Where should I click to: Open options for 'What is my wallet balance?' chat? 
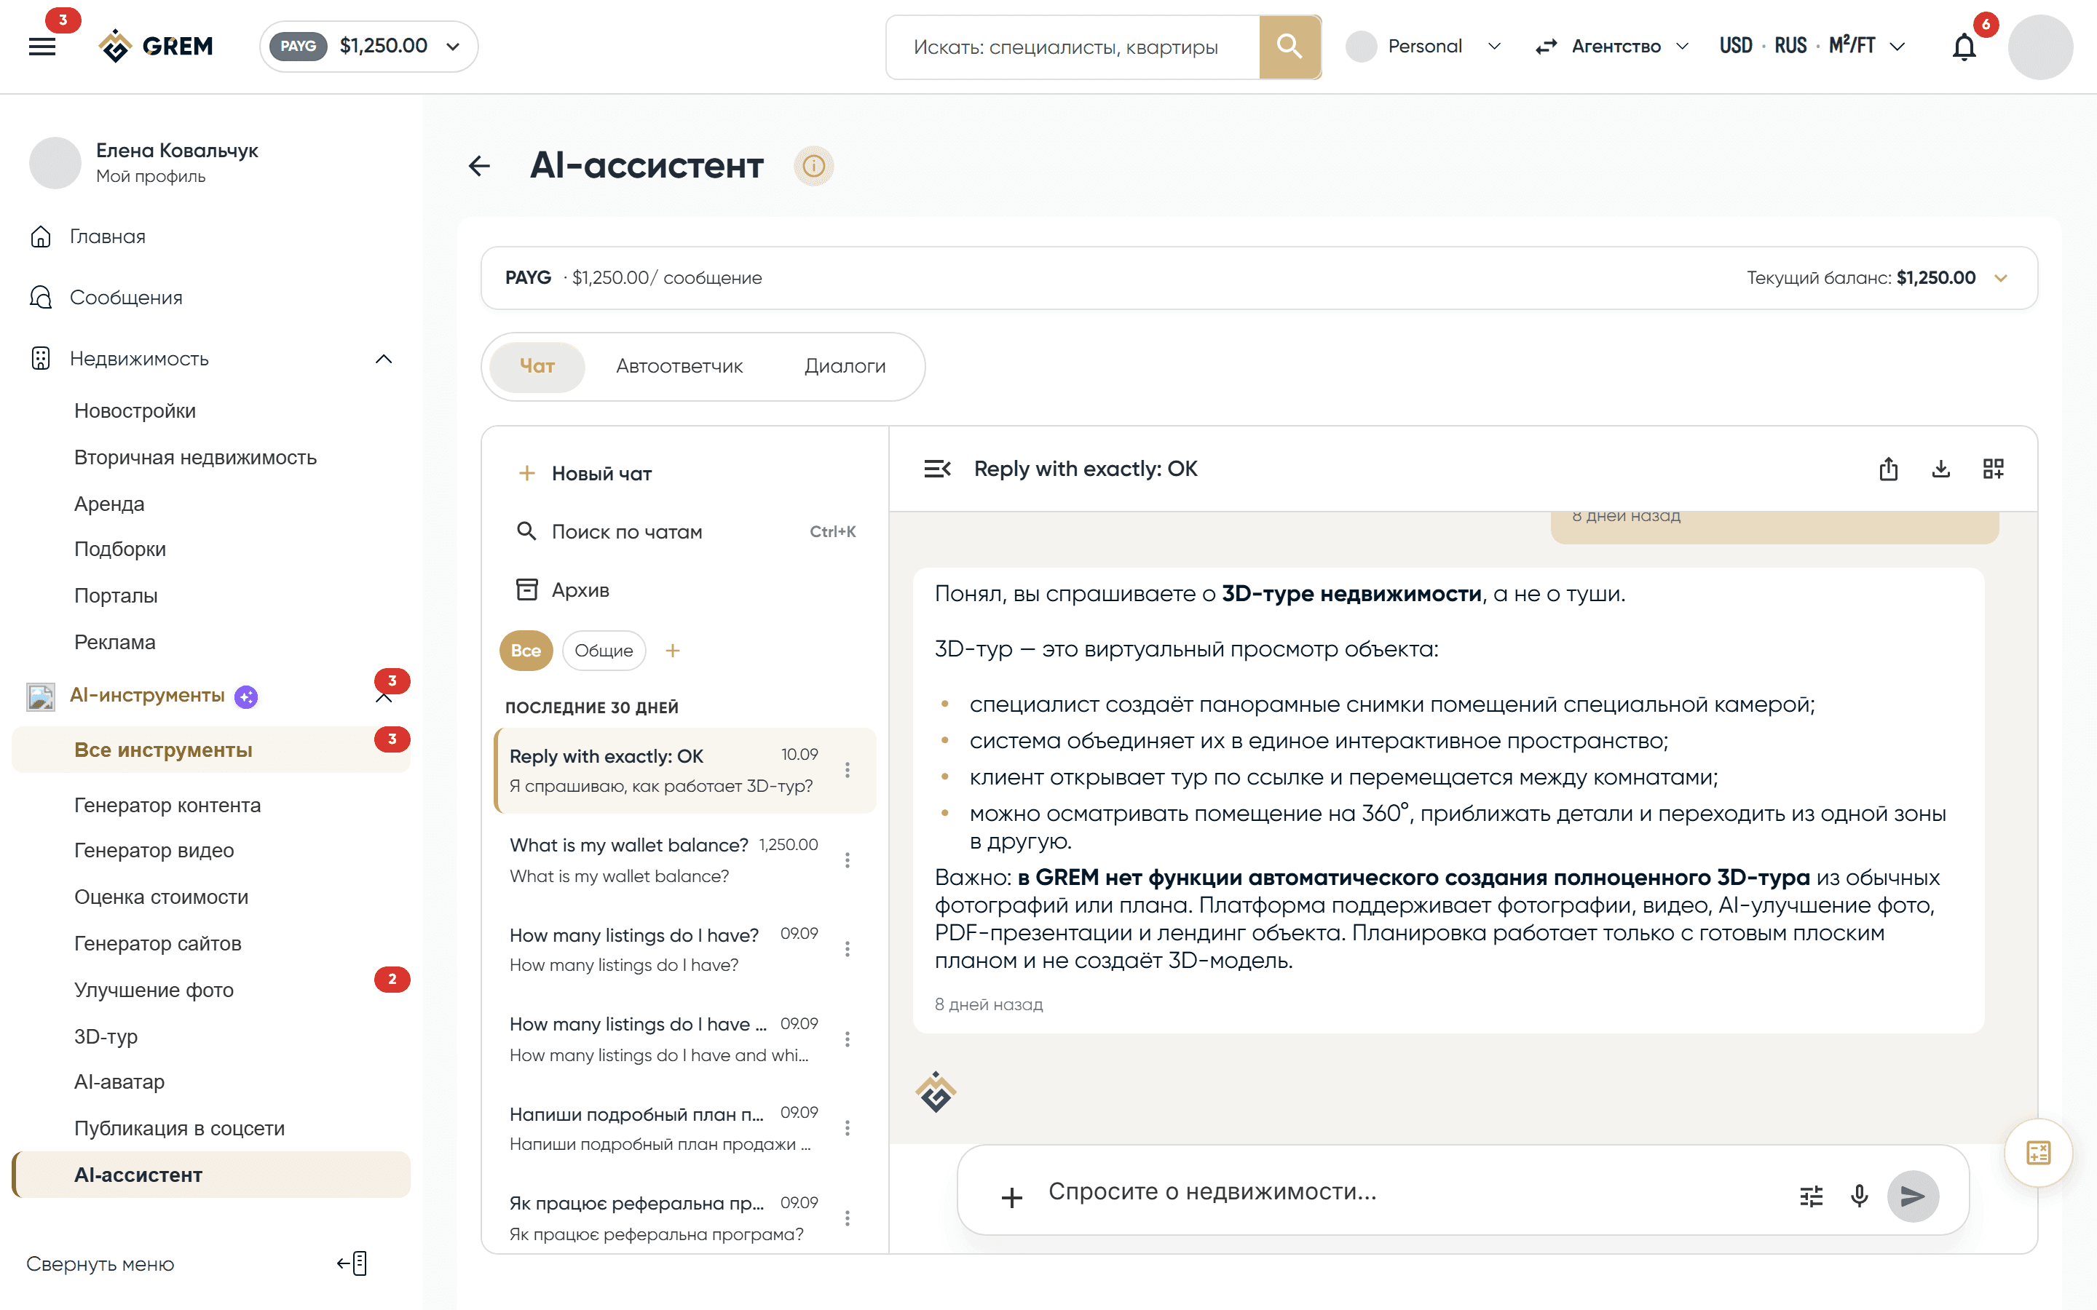(848, 860)
